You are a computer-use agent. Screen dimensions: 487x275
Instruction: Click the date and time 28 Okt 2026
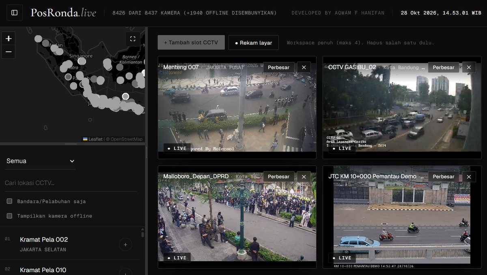pos(440,13)
